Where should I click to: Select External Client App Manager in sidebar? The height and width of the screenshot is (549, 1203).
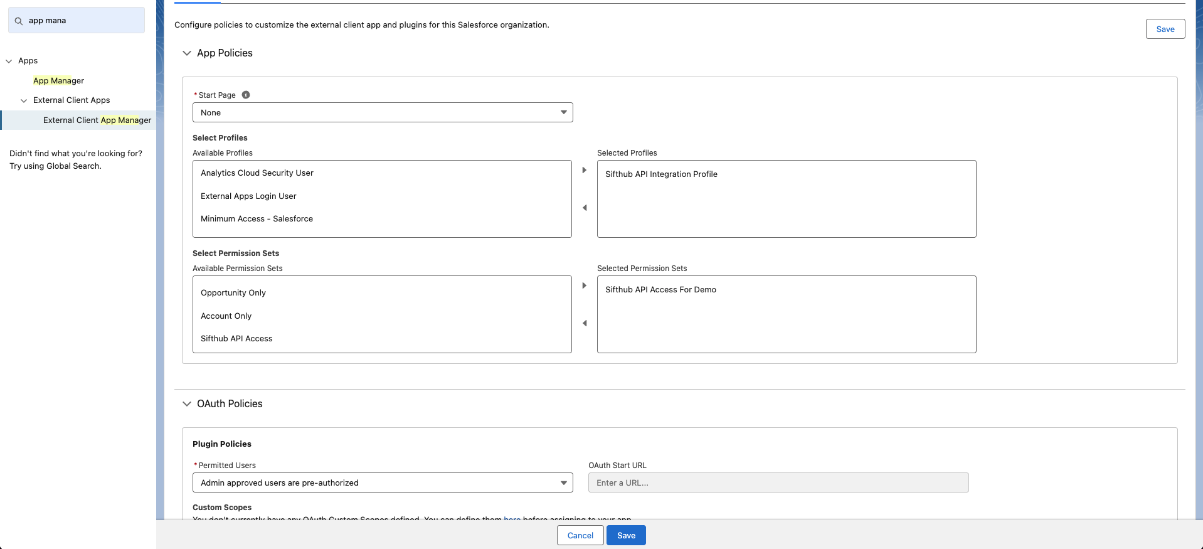97,120
